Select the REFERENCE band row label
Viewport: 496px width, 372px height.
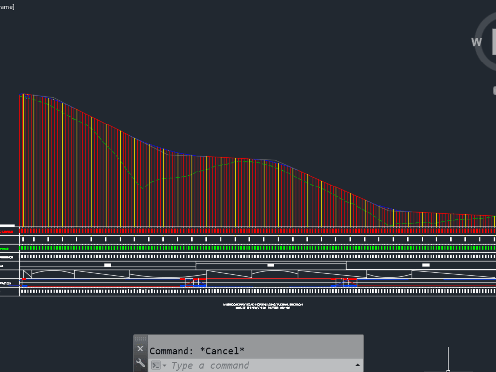click(x=6, y=257)
